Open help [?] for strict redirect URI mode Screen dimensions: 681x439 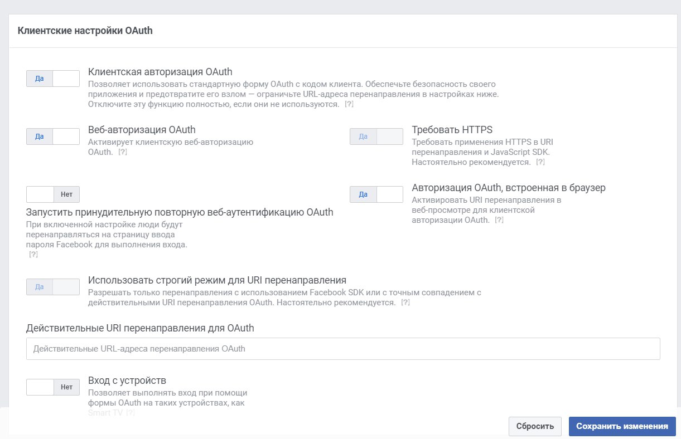405,303
